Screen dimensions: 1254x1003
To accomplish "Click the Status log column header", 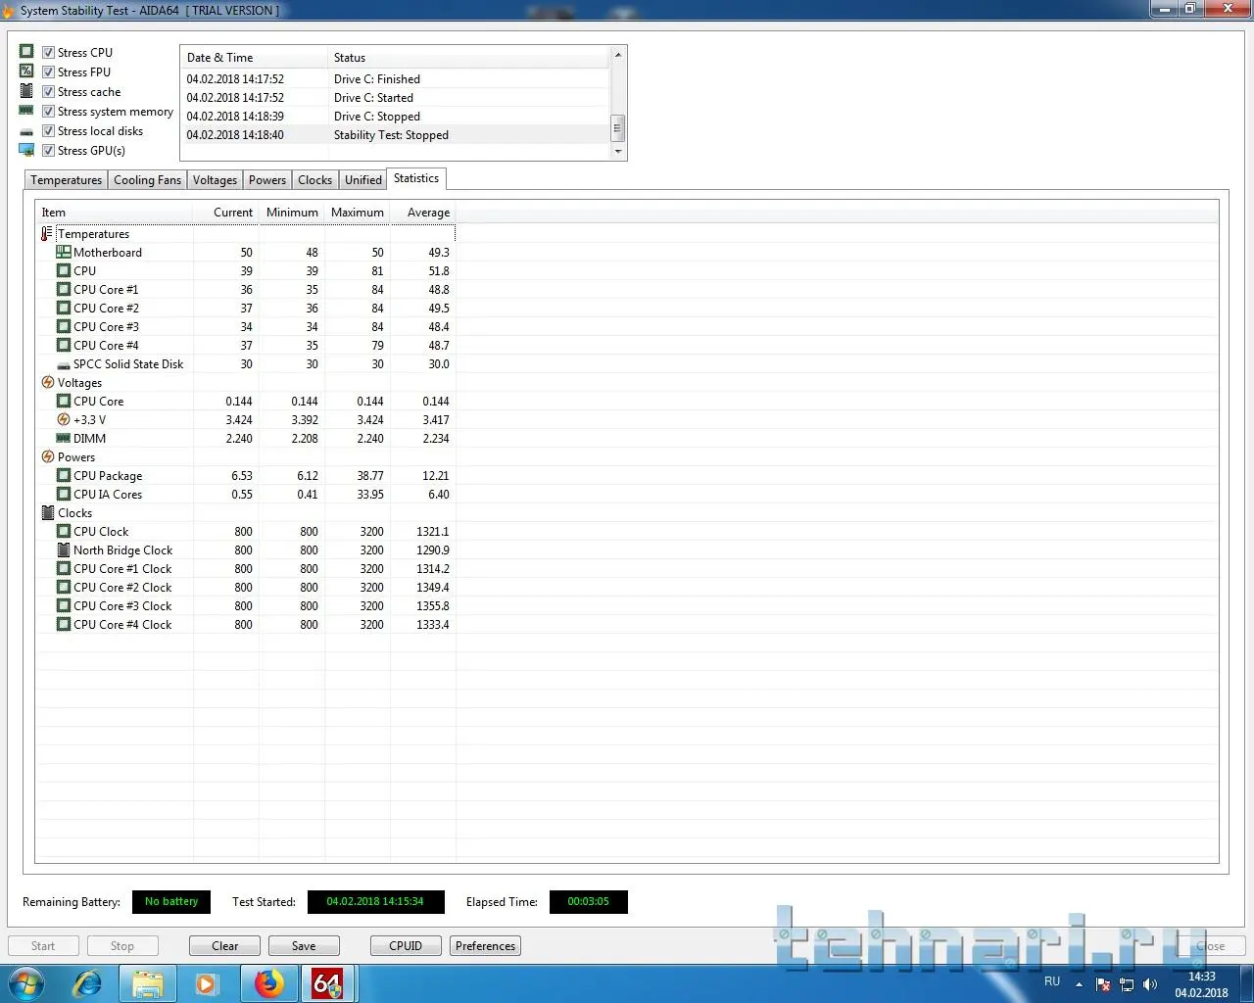I will [x=469, y=58].
